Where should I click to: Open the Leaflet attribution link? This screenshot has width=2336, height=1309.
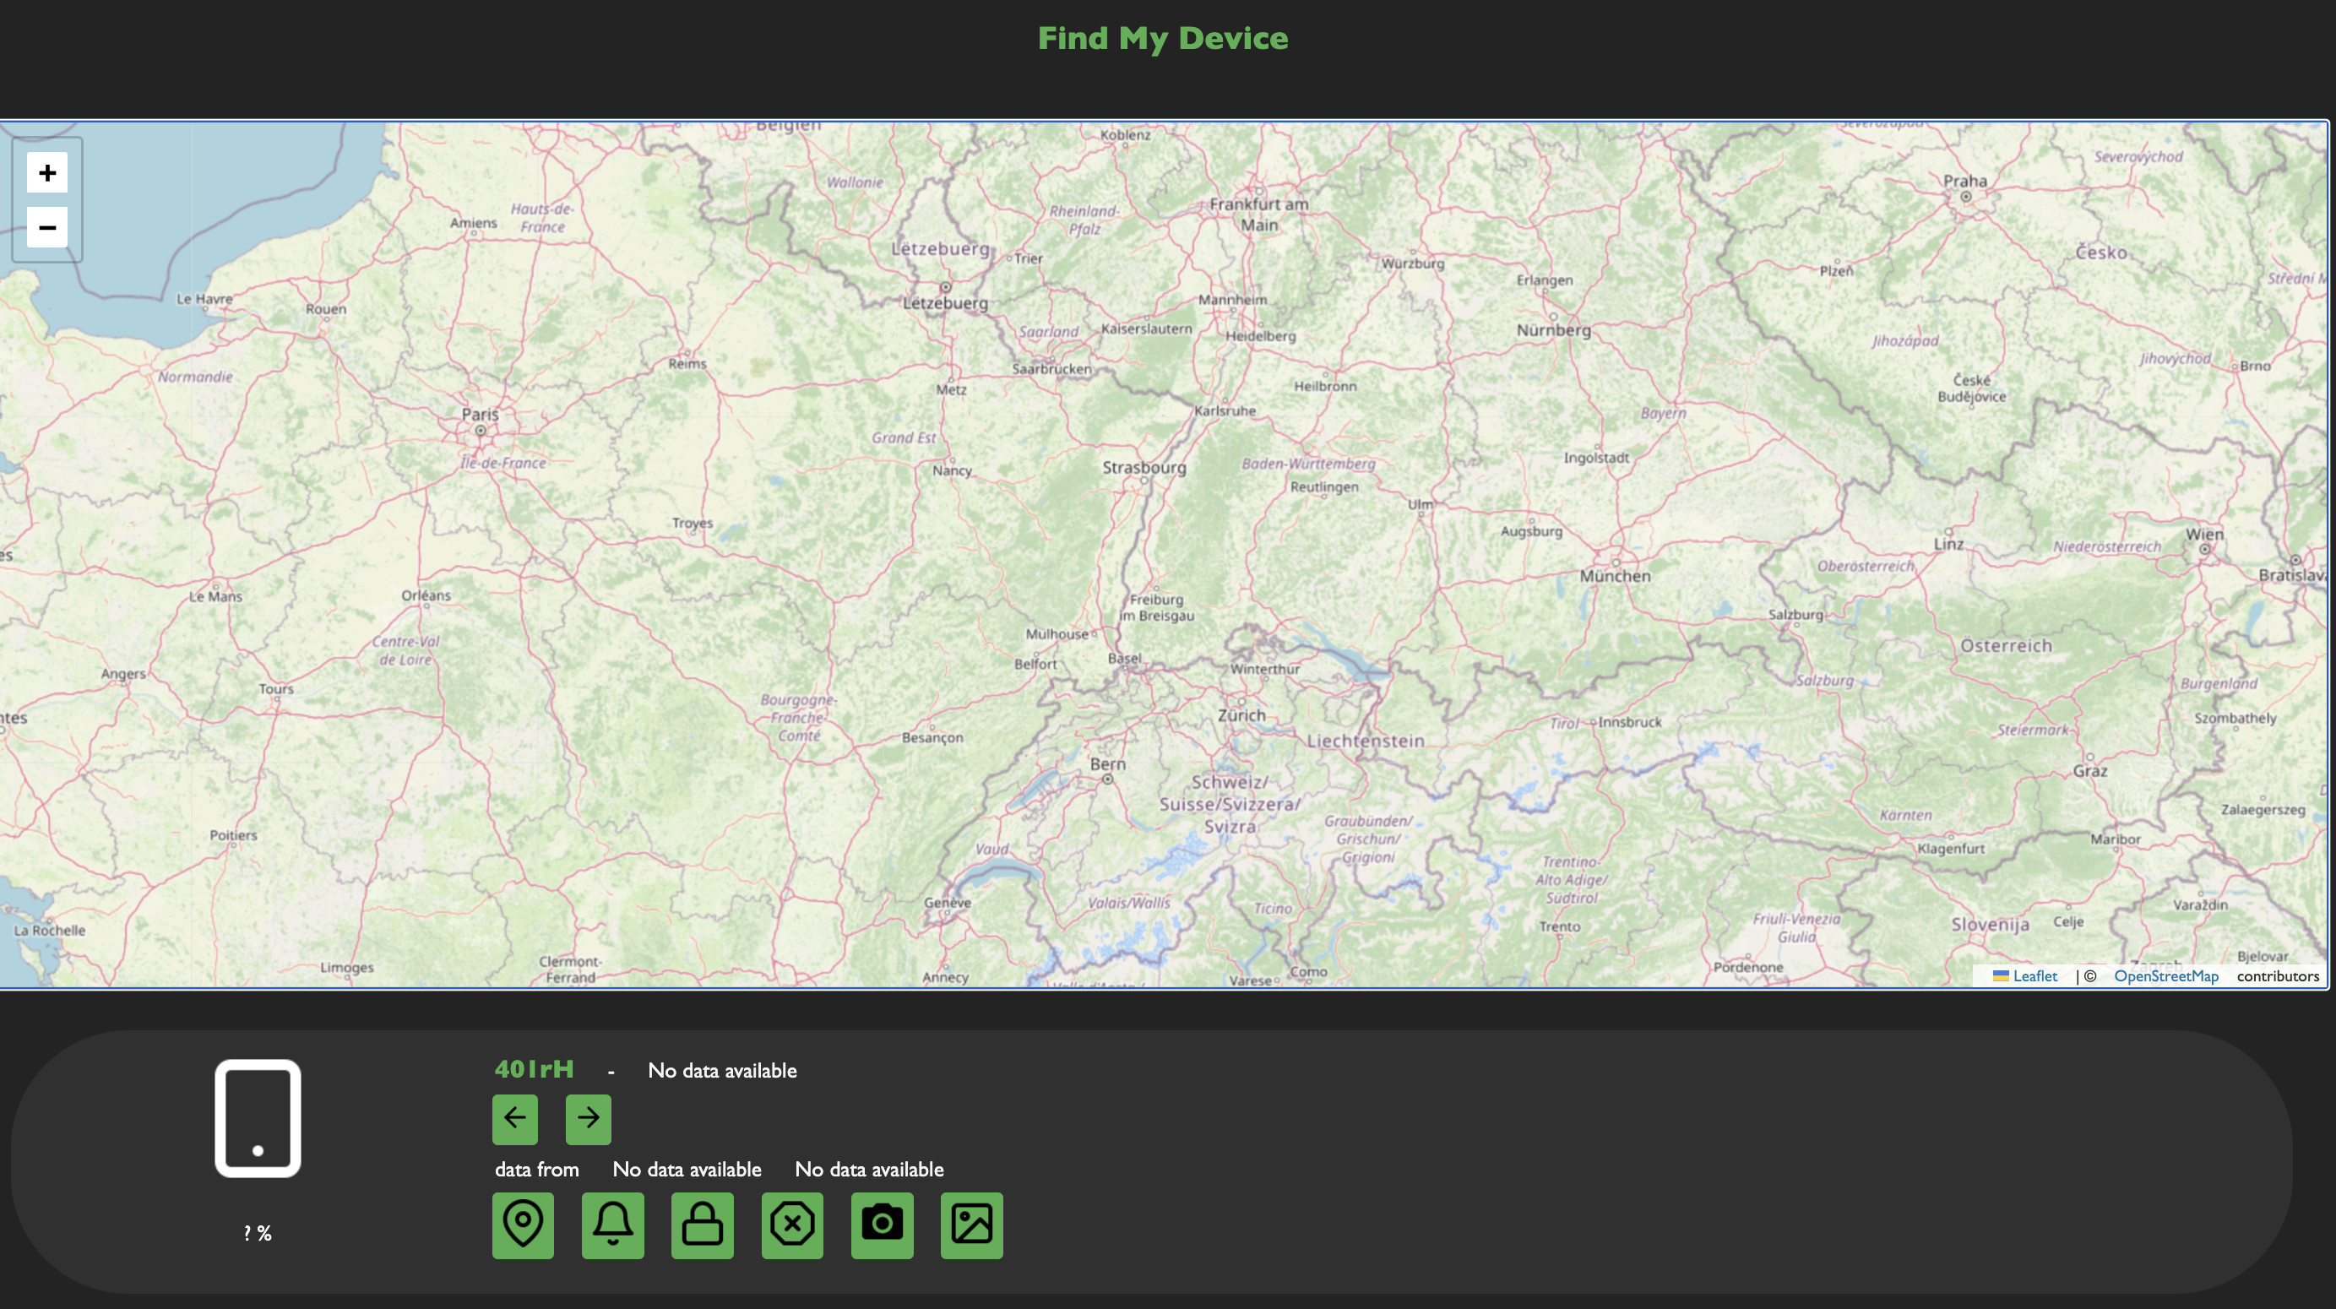click(2033, 976)
